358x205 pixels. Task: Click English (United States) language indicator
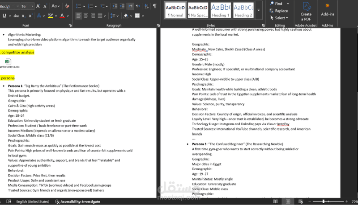(x=33, y=201)
